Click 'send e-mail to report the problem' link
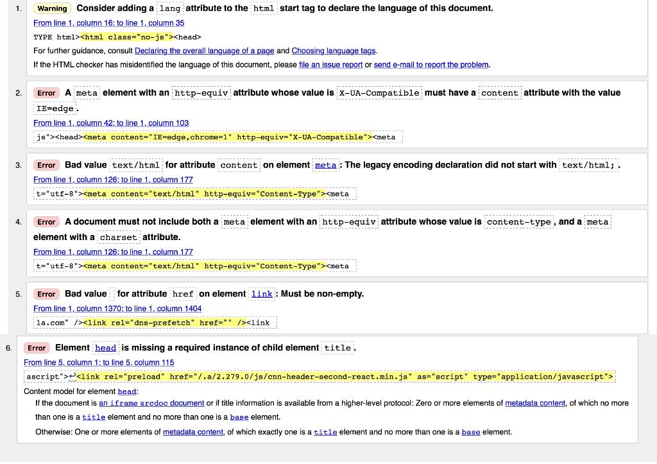This screenshot has width=657, height=464. click(431, 65)
